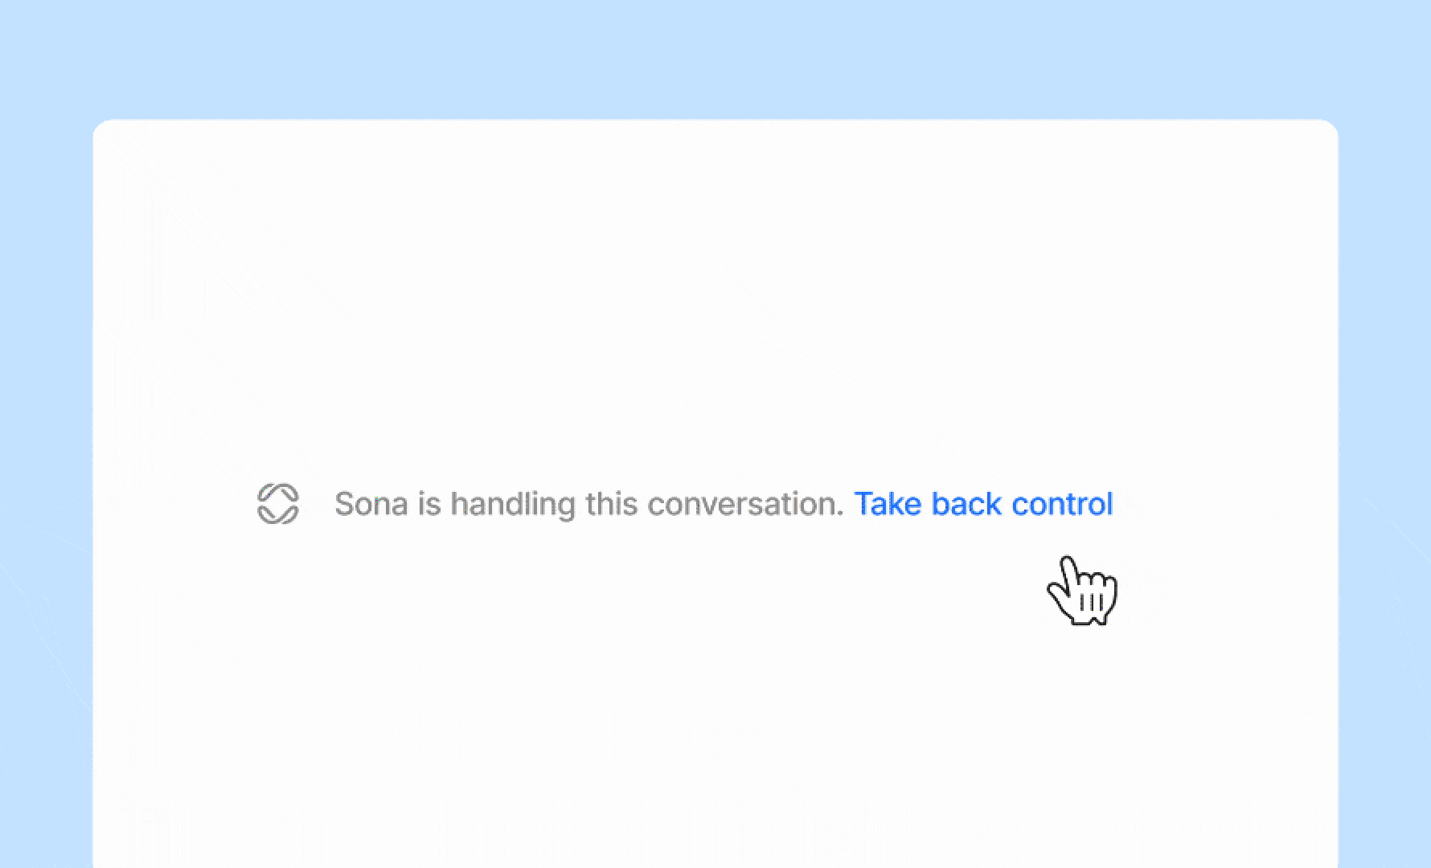This screenshot has width=1431, height=868.
Task: Open Sona agent icon beside status text
Action: (x=278, y=504)
